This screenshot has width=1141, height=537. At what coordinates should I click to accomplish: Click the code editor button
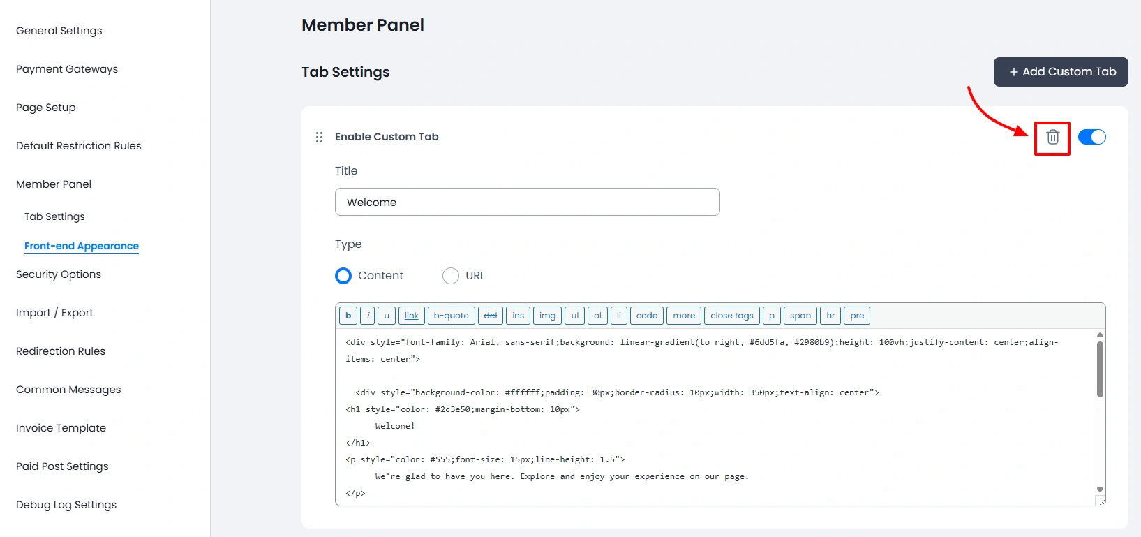click(x=647, y=316)
